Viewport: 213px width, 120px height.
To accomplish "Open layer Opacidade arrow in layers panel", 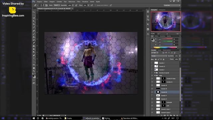I will (180, 56).
